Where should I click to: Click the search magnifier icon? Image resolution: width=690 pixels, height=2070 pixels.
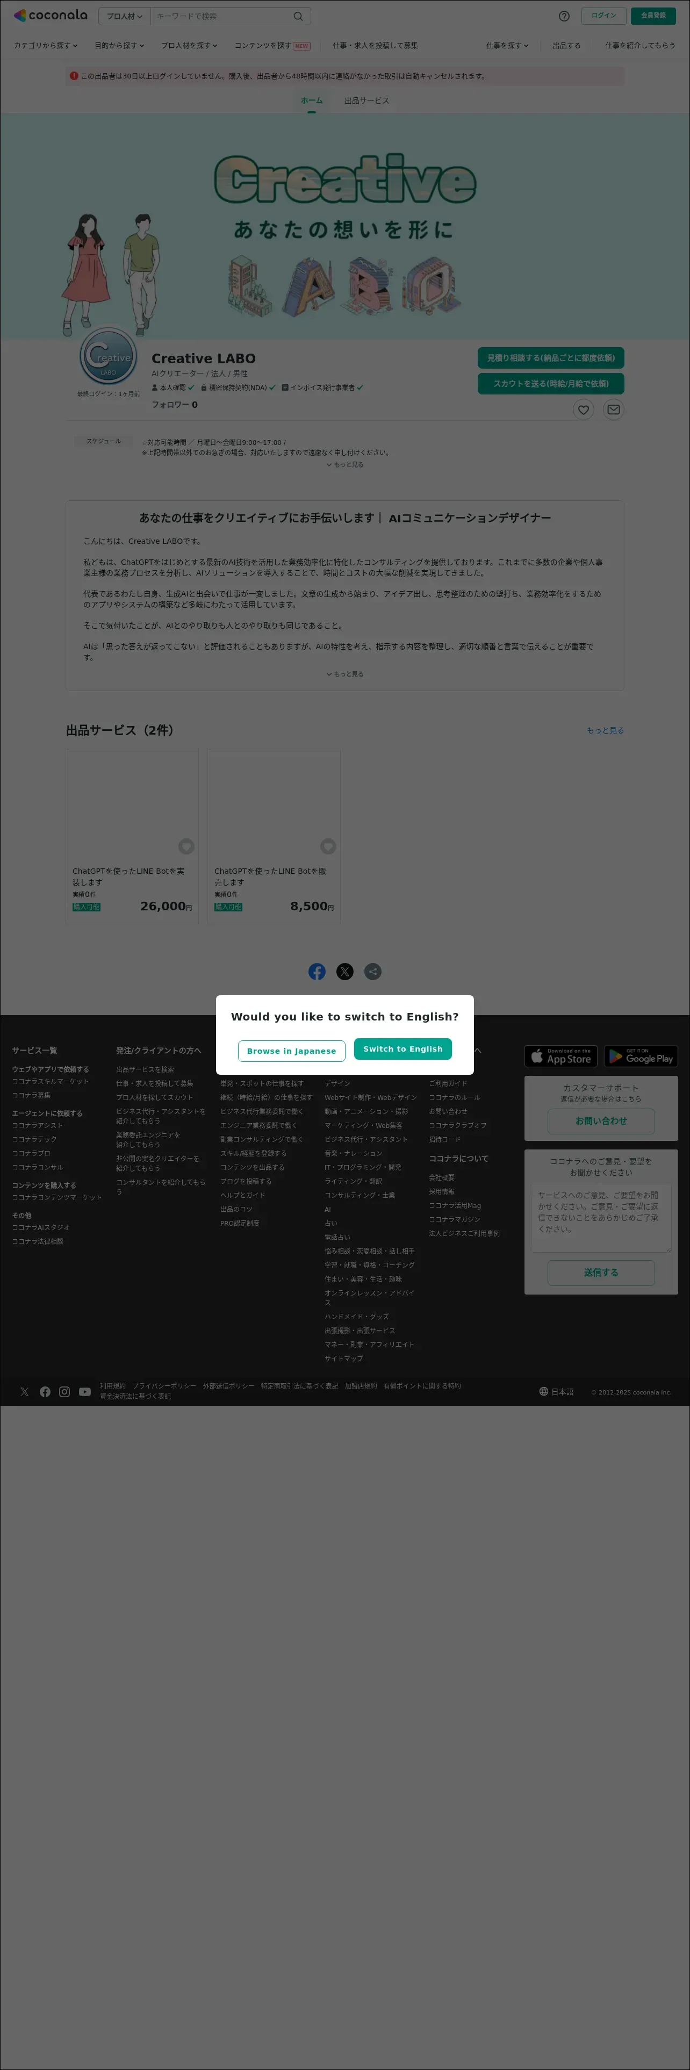tap(298, 16)
